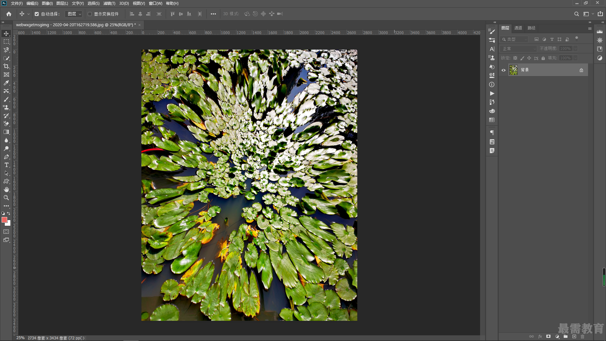
Task: Select the Horizontal Type tool
Action: pyautogui.click(x=6, y=165)
